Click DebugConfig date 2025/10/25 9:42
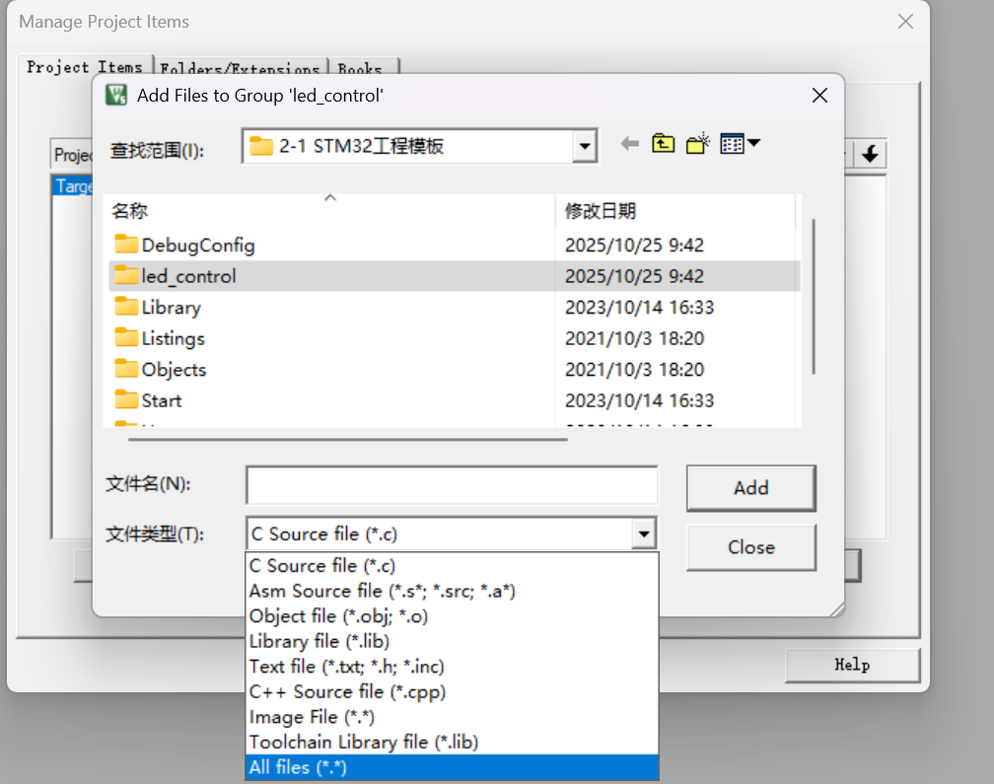Viewport: 994px width, 784px height. (635, 246)
